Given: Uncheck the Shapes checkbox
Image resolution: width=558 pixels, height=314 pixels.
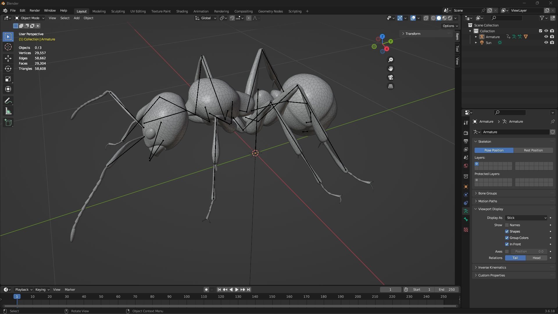Looking at the screenshot, I should (507, 231).
